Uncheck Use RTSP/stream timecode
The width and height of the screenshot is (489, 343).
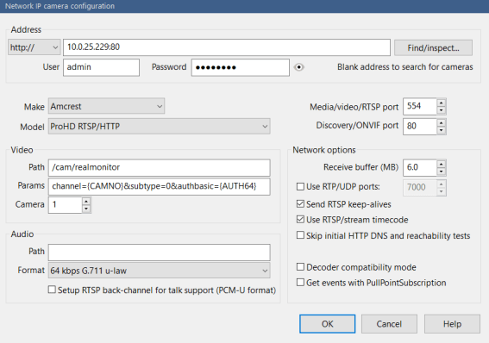[x=300, y=220]
